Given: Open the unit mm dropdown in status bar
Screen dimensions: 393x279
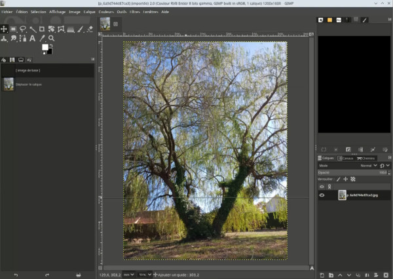Looking at the screenshot, I should 129,275.
